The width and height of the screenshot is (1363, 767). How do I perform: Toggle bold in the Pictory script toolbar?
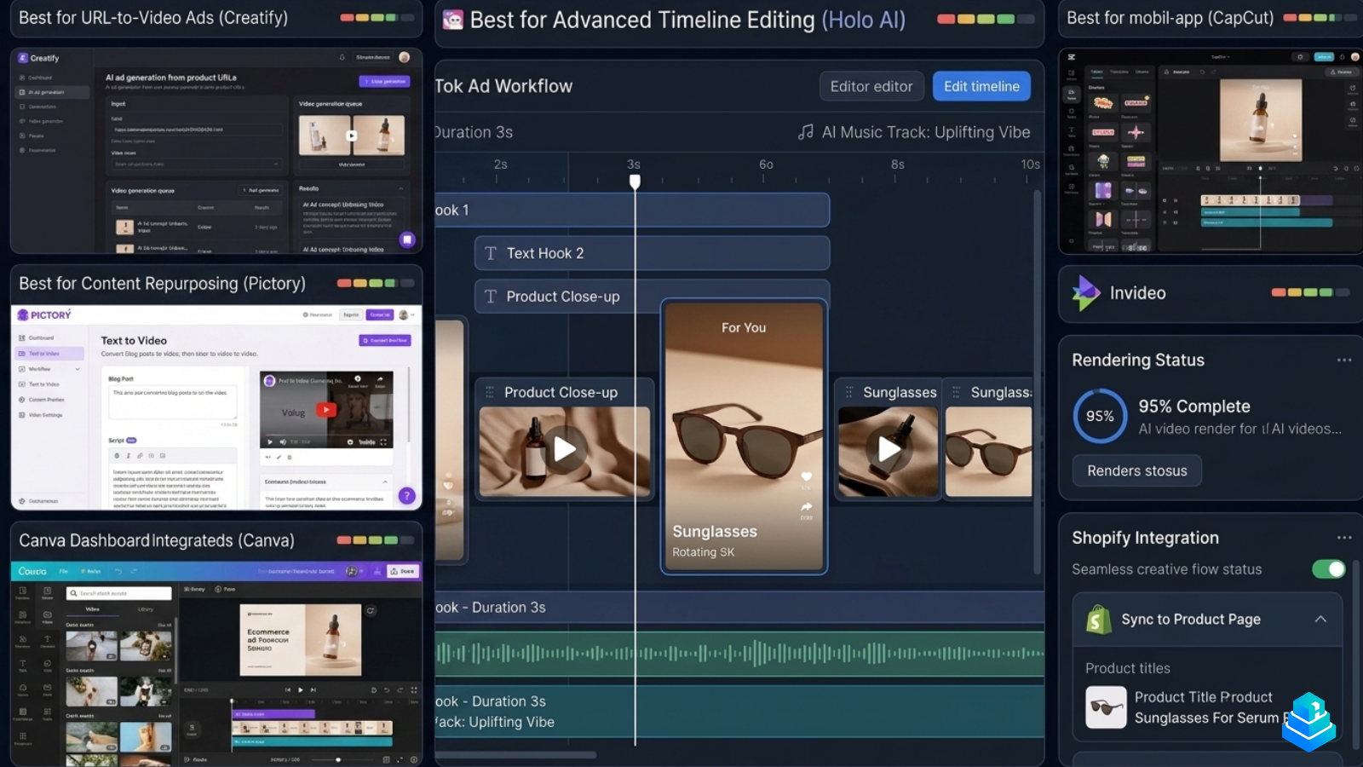[x=117, y=456]
